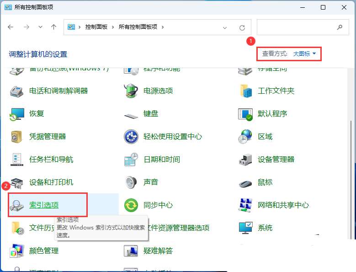Screen dimensions: 356x272
Task: Navigate to 控制面板 breadcrumb
Action: coord(96,27)
